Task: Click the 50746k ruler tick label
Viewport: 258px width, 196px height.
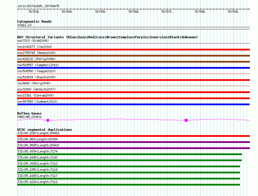Action: click(134, 12)
